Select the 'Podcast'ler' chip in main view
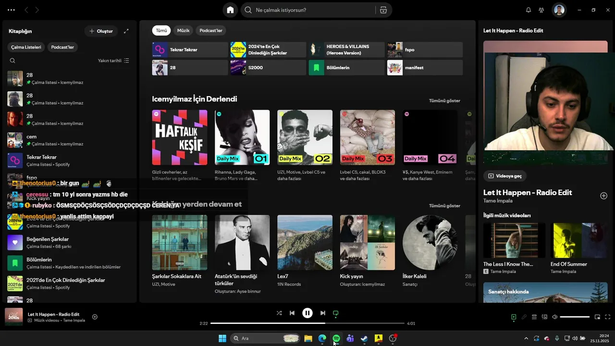 211,30
